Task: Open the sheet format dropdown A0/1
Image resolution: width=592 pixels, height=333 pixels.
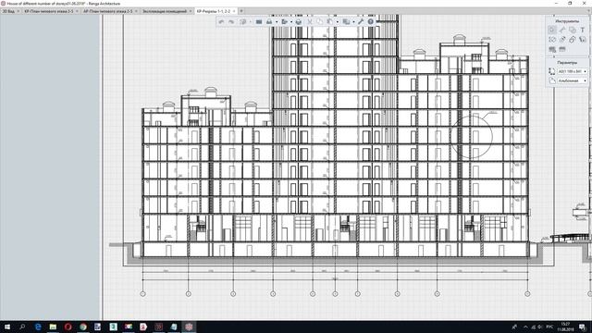Action: [x=573, y=71]
